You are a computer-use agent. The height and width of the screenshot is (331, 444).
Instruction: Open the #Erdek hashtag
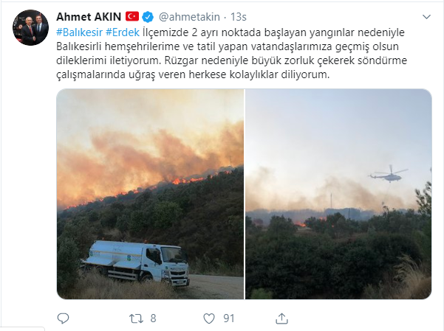(x=123, y=32)
